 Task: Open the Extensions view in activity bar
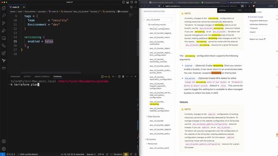[x=3, y=53]
